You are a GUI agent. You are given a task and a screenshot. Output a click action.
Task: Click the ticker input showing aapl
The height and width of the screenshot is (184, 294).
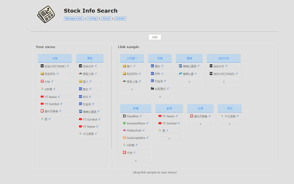[155, 37]
